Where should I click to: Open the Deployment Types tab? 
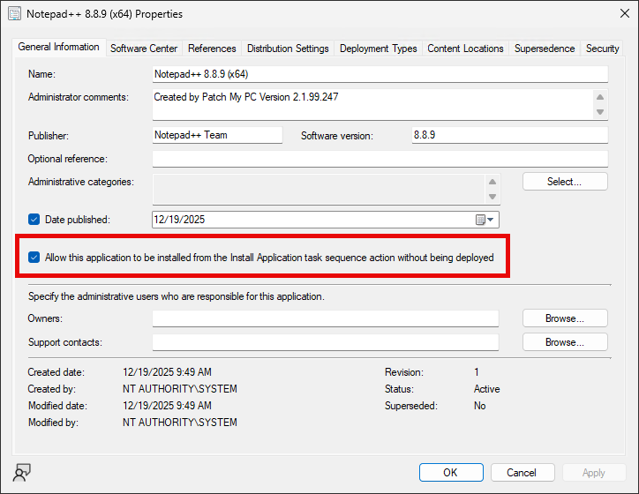click(x=378, y=49)
